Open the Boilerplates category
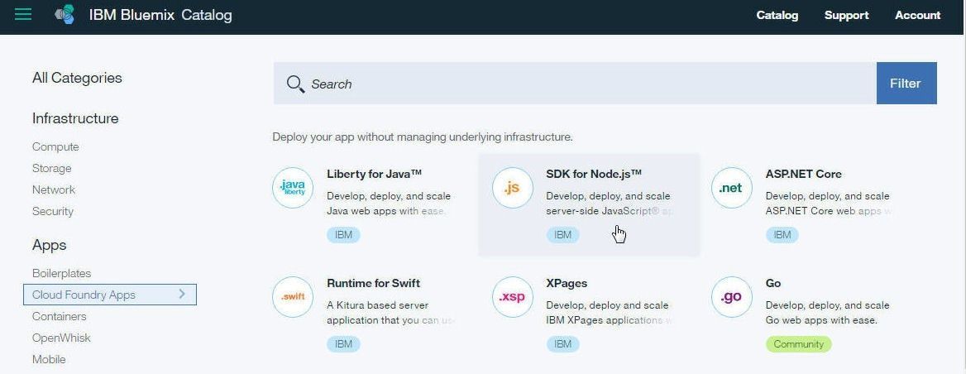 point(61,273)
